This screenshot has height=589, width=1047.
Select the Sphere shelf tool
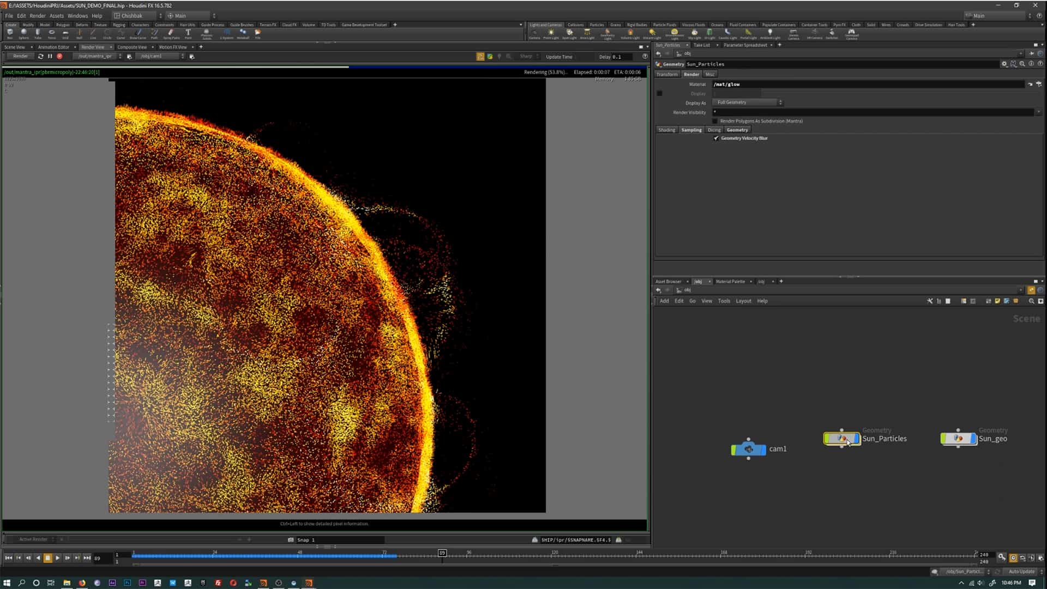tap(23, 34)
